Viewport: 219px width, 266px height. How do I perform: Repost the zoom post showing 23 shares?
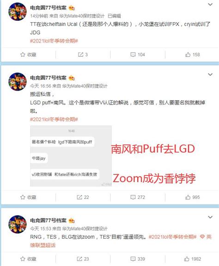pyautogui.click(x=83, y=259)
